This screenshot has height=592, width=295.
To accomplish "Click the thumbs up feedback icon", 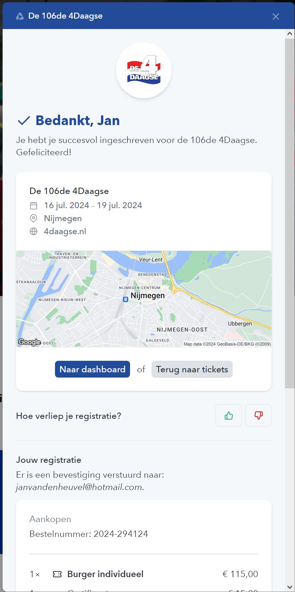I will point(228,416).
